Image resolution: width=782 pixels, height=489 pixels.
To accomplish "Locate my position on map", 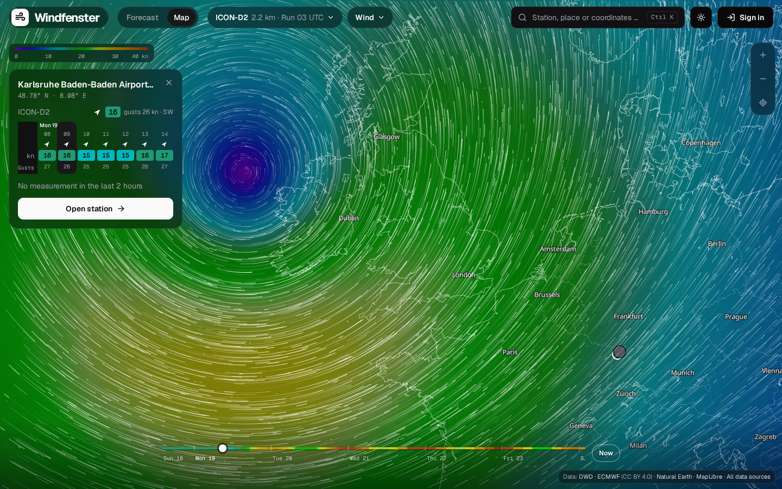I will 762,103.
